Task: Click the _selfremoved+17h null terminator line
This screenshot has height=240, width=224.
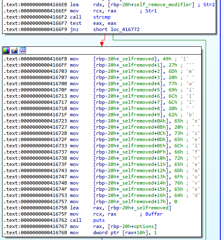Action: [90, 202]
